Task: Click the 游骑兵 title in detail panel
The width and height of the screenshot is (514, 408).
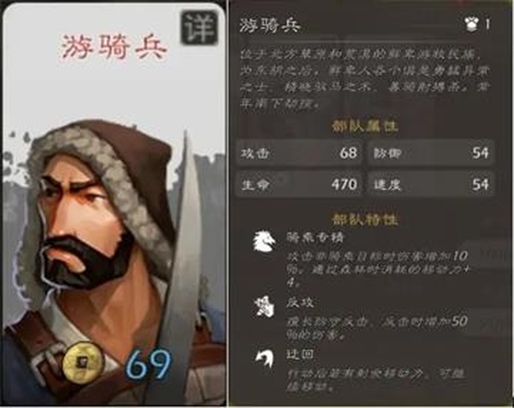Action: [270, 25]
